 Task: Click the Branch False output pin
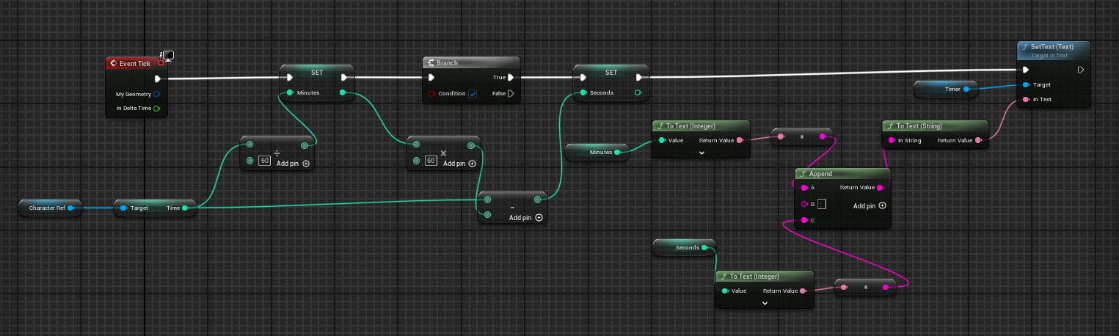point(511,93)
